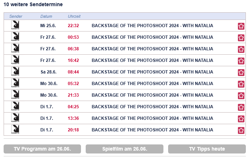Favorite the Di 1.7. 20:18 airing star
The height and width of the screenshot is (160, 252).
click(241, 130)
